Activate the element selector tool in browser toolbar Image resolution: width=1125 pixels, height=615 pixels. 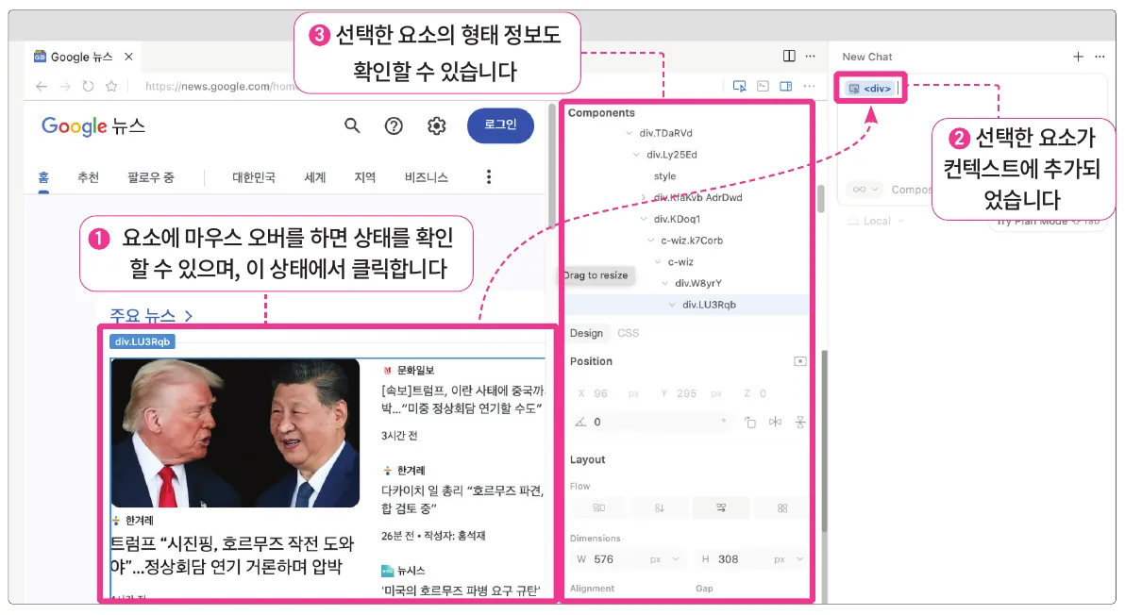point(740,86)
